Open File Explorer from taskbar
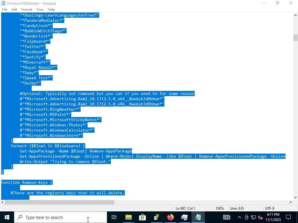This screenshot has height=223, width=298. [128, 217]
